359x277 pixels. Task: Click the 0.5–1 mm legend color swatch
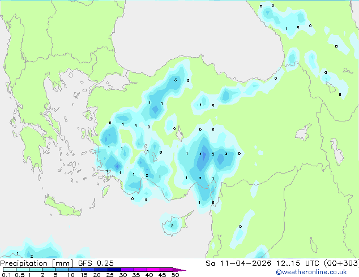tap(23, 270)
